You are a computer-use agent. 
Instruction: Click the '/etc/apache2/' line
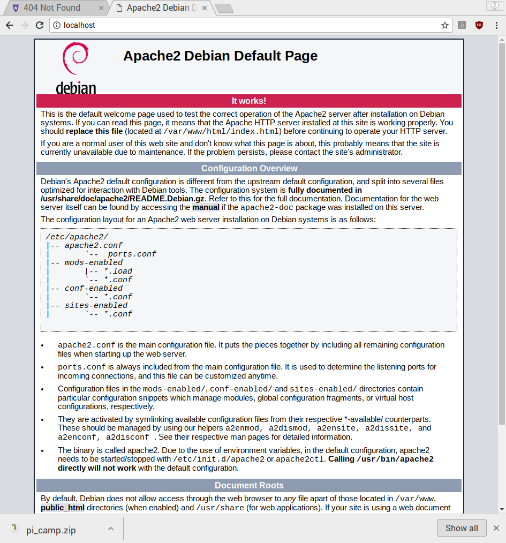pos(77,237)
